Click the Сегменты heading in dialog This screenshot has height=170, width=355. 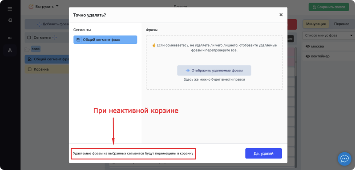82,30
